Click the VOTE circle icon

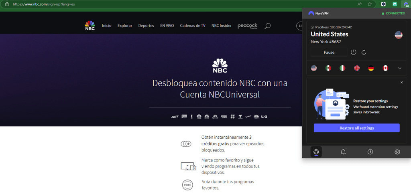[x=187, y=185]
